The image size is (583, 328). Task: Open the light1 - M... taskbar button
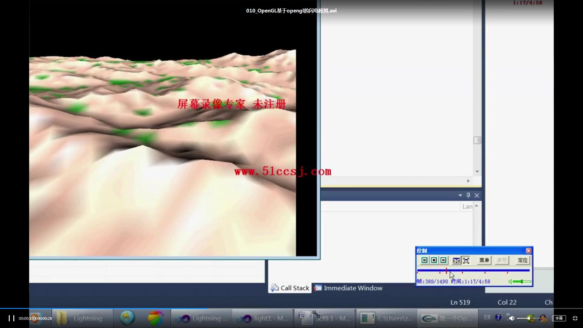263,319
